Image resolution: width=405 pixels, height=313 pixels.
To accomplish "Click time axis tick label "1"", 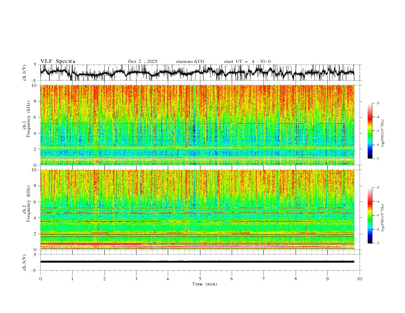I will tap(72, 279).
